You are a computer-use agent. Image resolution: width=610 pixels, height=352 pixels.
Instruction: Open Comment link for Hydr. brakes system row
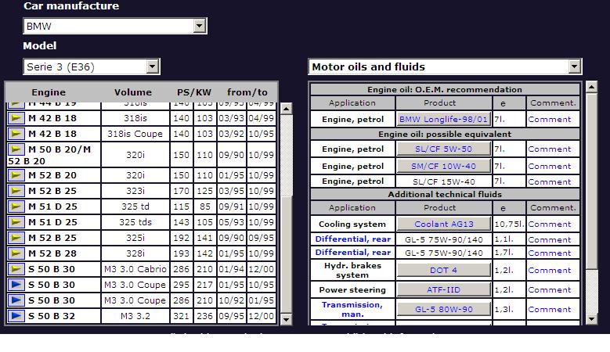[x=549, y=270]
